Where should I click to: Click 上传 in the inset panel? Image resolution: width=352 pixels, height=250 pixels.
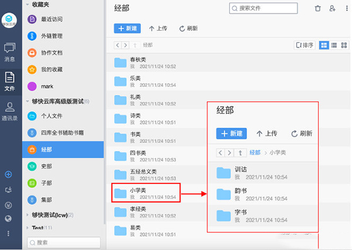point(267,133)
